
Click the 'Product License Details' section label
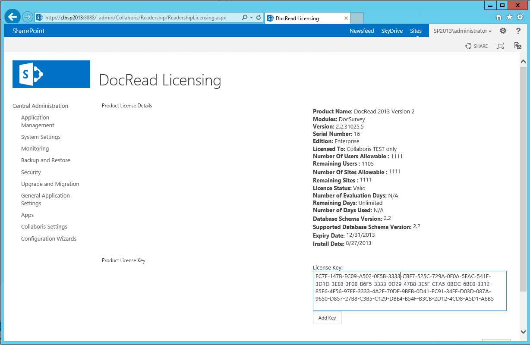click(127, 106)
